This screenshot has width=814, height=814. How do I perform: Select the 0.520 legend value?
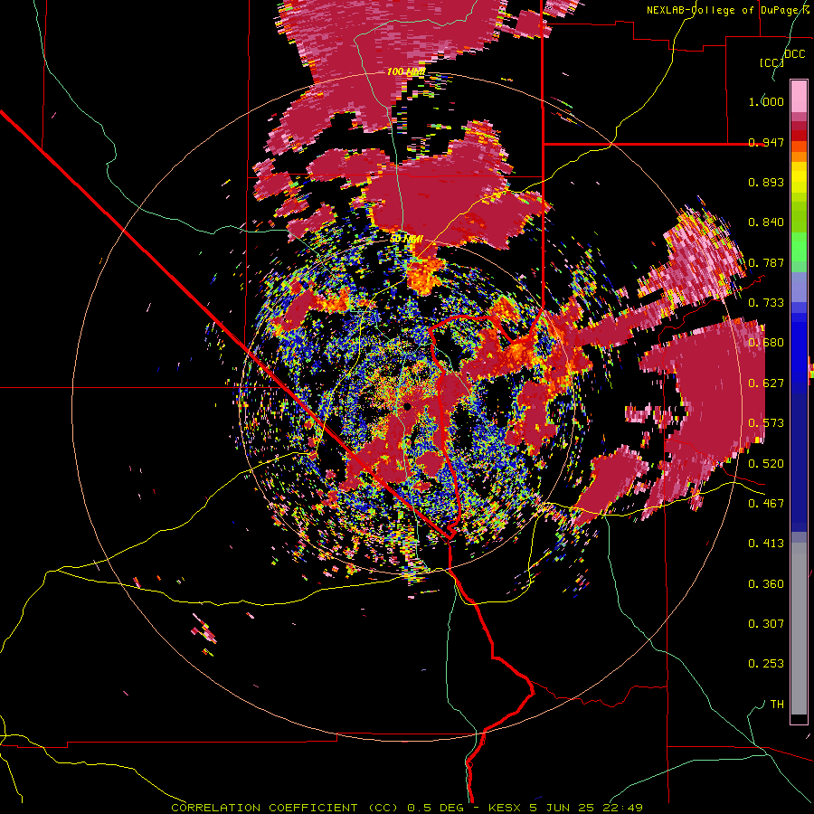pos(766,464)
